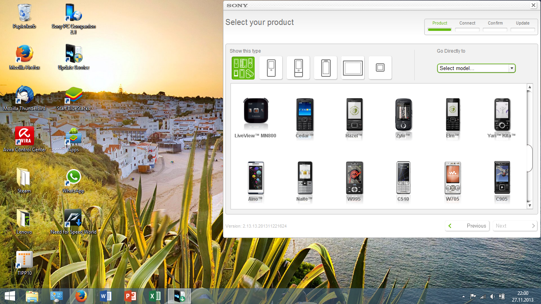Choose the W995 phone
Screen dimensions: 541x304
coord(354,182)
